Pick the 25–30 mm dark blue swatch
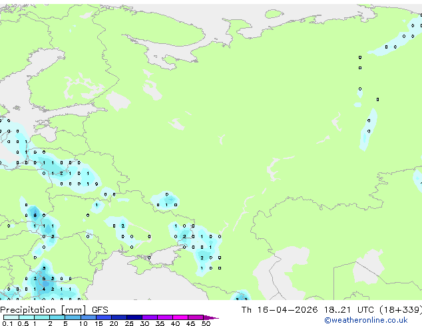422x326 pixels. point(134,317)
